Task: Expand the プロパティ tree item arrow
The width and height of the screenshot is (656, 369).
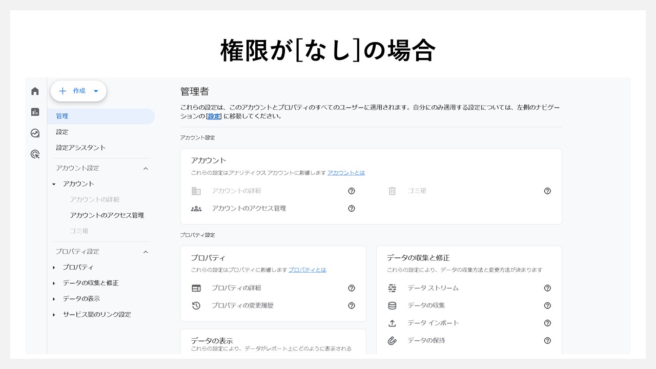Action: click(x=55, y=267)
